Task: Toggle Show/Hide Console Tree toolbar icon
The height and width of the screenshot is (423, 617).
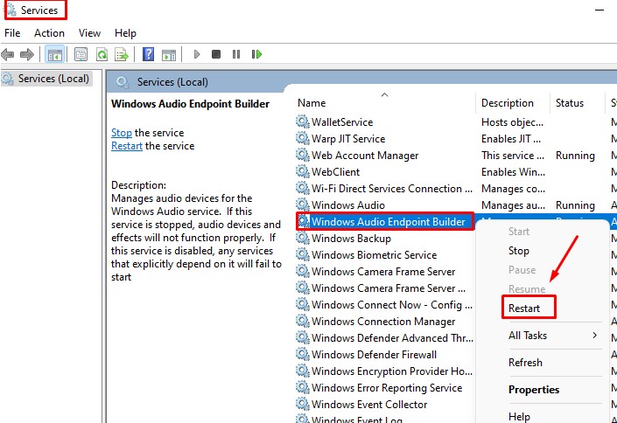Action: (54, 54)
